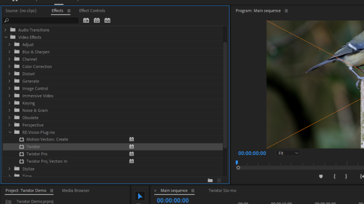Click the Mark Out bracket icon

point(346,176)
